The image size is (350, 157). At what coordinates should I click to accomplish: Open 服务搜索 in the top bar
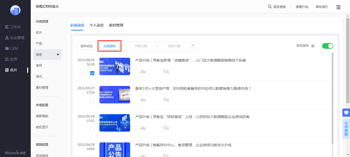coord(280,7)
